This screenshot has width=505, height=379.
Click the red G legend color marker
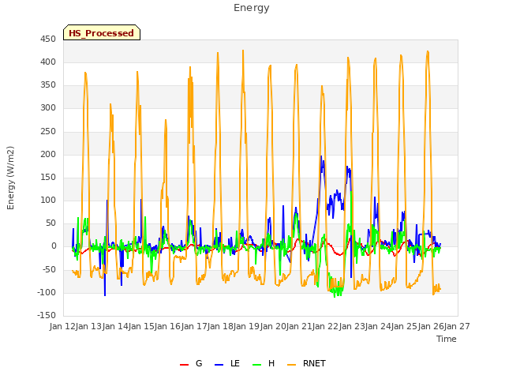[184, 365]
